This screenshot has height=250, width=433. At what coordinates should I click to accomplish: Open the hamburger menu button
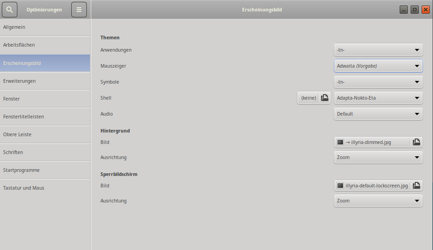79,10
